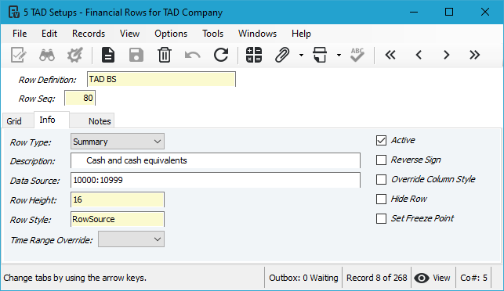Click Outbox: 0 Waiting in status bar

click(x=303, y=278)
